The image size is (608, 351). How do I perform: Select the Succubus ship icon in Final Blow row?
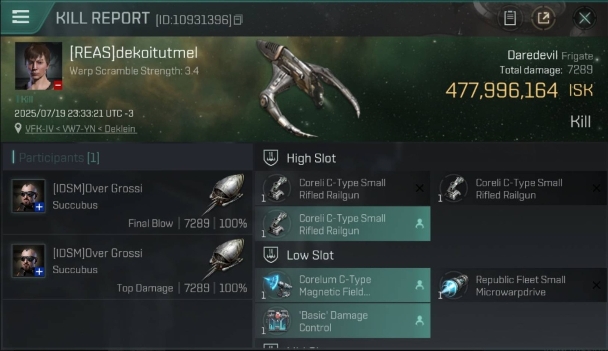(x=225, y=193)
